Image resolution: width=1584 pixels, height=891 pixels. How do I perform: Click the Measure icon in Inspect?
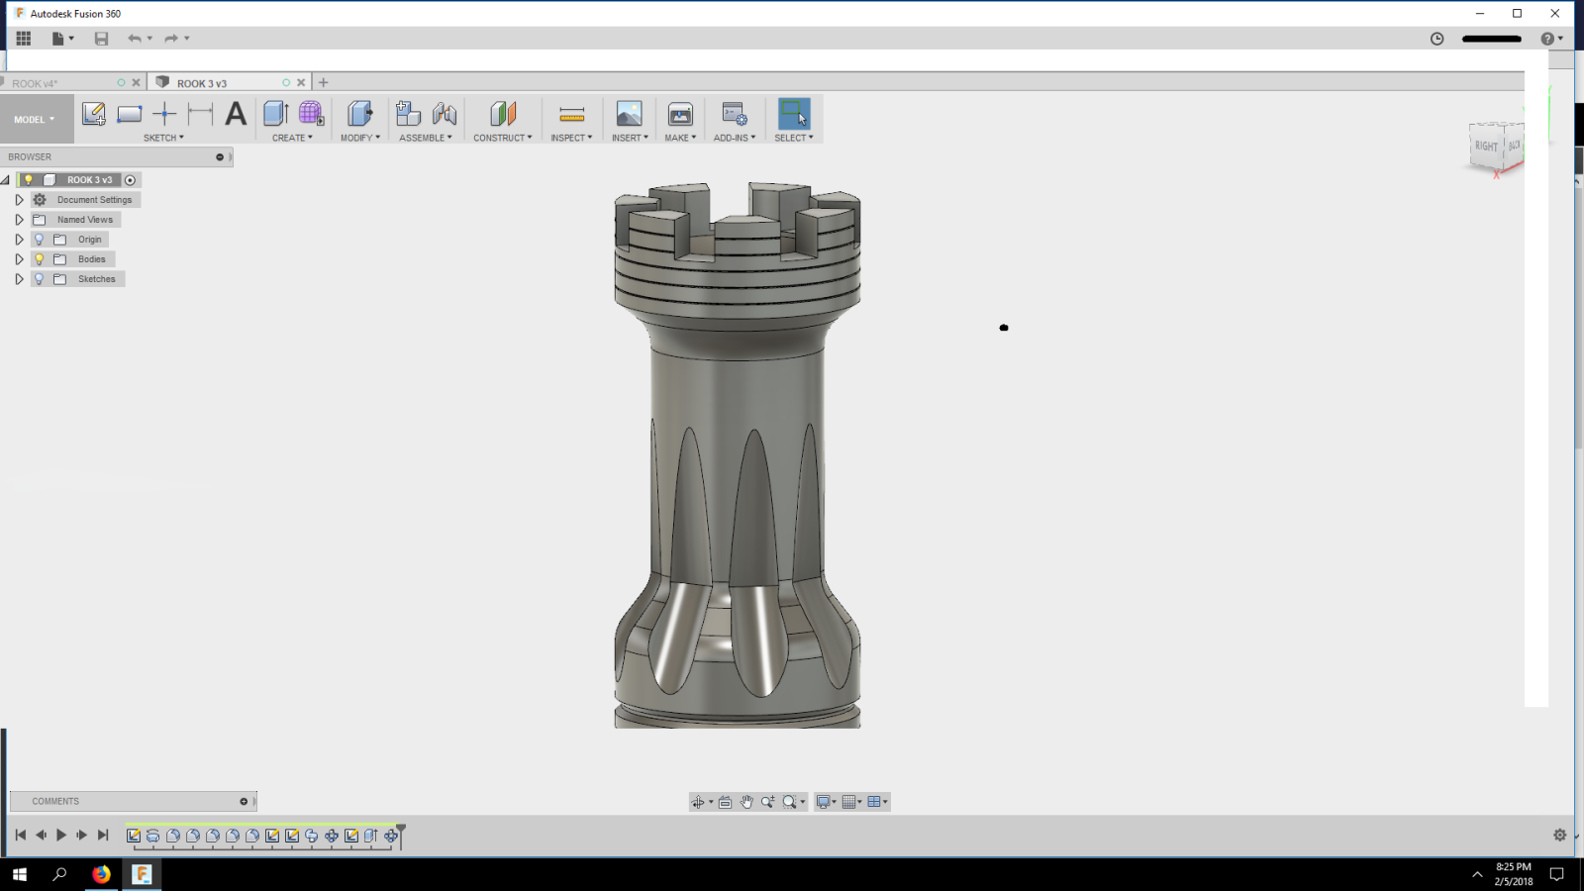tap(571, 114)
